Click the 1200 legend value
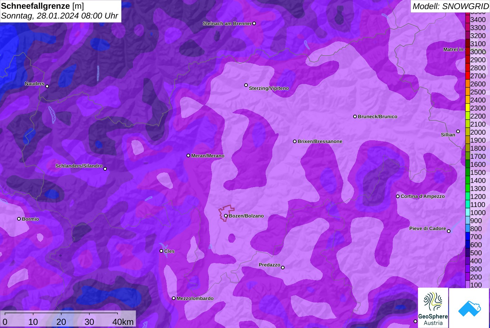The height and width of the screenshot is (328, 490). click(x=478, y=197)
